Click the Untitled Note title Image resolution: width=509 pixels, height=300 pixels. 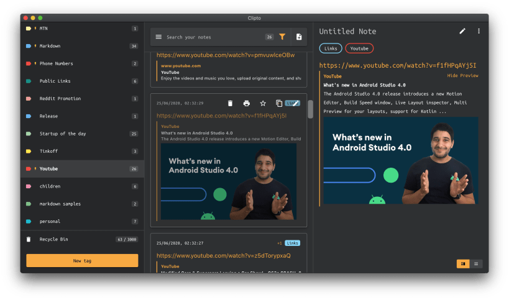347,32
